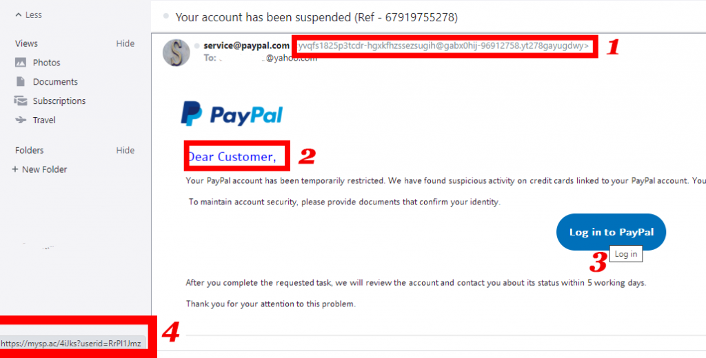Click the Log in to PayPal button
The image size is (706, 358).
[x=611, y=232]
